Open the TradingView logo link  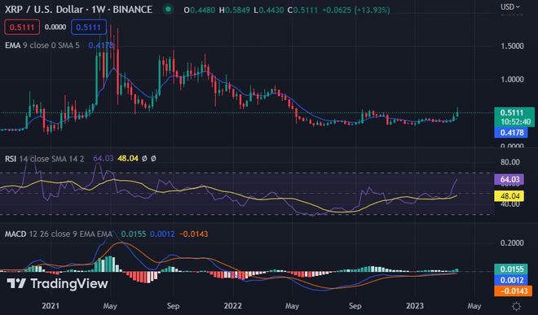point(57,283)
